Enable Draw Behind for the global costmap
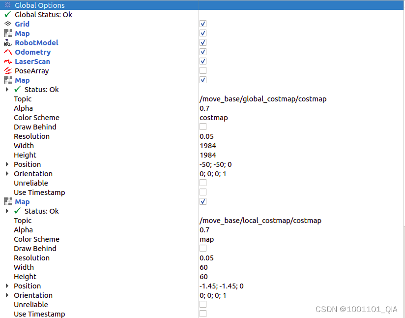The width and height of the screenshot is (405, 318). pyautogui.click(x=203, y=127)
